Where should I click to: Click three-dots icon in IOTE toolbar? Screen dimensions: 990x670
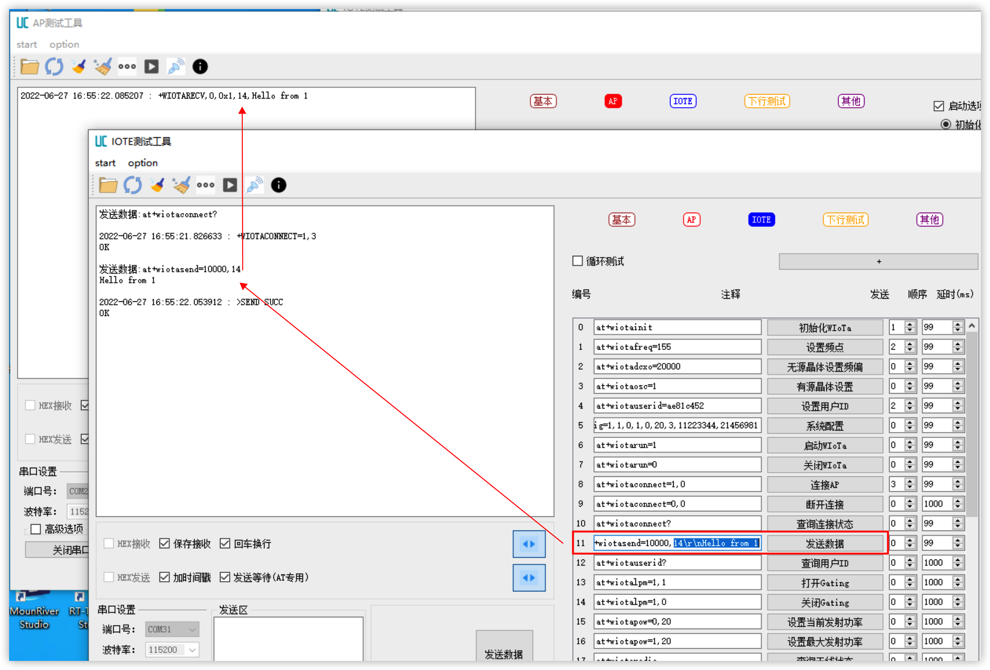pos(206,185)
